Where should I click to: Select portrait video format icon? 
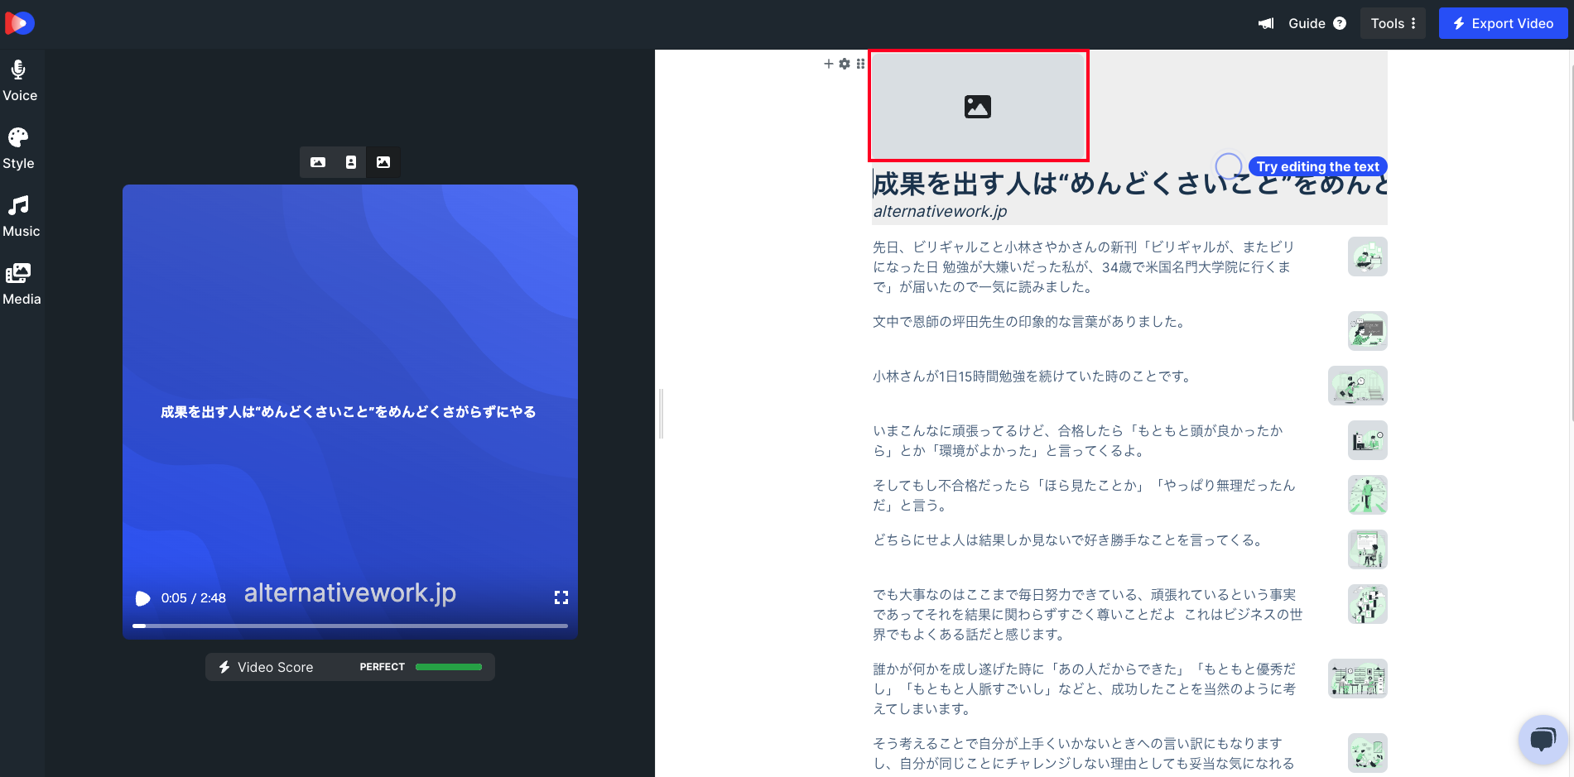tap(351, 162)
